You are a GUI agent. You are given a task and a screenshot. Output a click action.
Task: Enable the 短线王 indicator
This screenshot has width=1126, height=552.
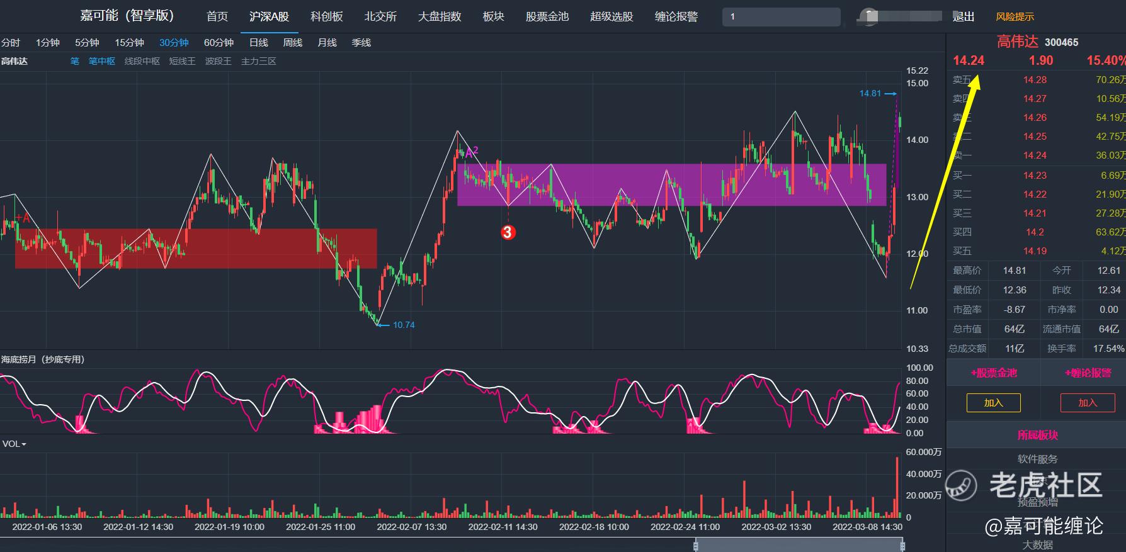(x=183, y=61)
